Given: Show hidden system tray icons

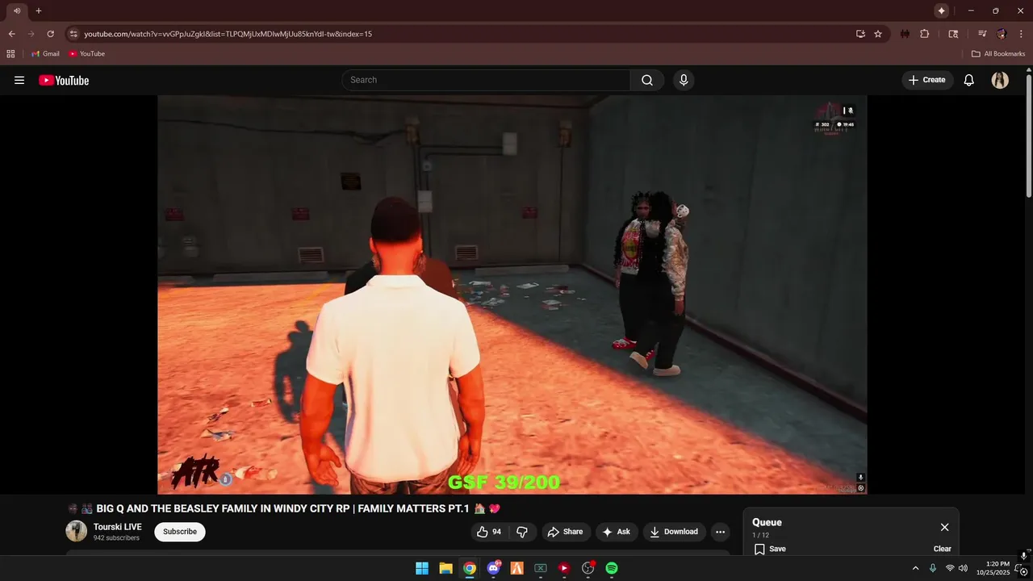Looking at the screenshot, I should (915, 568).
